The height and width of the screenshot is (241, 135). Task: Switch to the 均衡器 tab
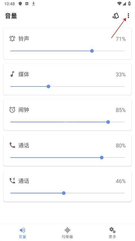click(67, 233)
